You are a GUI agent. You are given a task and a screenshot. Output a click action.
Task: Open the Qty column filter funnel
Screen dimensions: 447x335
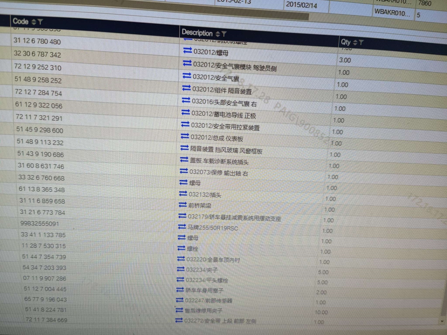tap(361, 43)
